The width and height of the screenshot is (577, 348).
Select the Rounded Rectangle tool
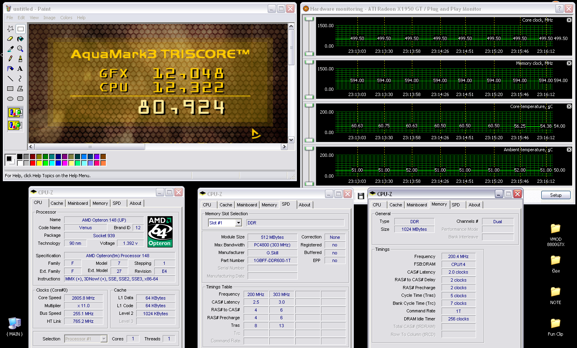pos(20,99)
